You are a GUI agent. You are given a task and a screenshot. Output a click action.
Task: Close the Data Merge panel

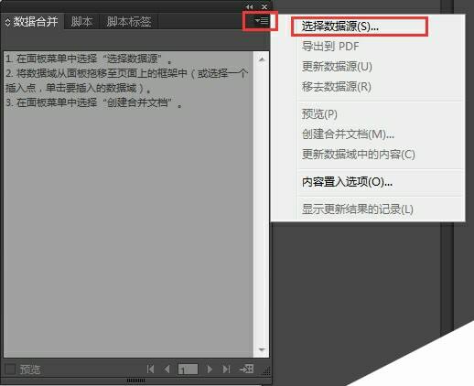(x=264, y=6)
